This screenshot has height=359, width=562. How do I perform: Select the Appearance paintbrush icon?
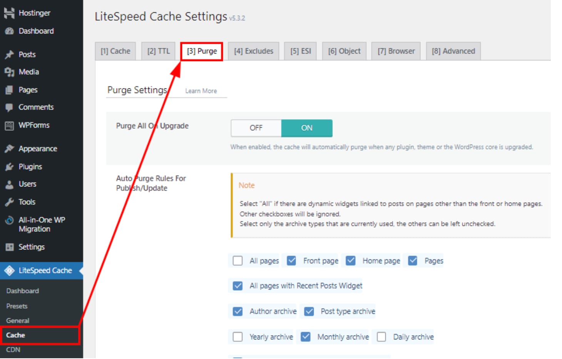coord(10,148)
